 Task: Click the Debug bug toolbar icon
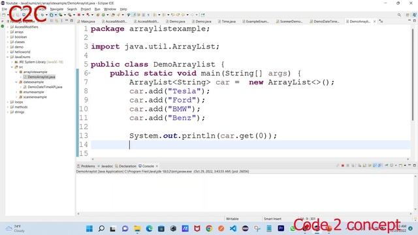click(42, 15)
